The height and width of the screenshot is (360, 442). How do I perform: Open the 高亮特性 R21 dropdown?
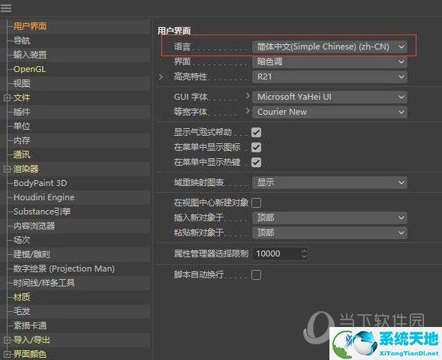pyautogui.click(x=329, y=76)
